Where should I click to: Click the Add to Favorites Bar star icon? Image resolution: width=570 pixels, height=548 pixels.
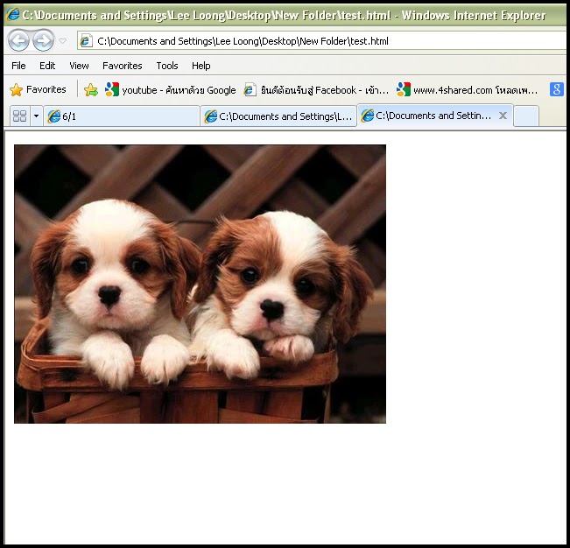point(91,90)
